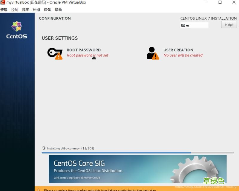This screenshot has height=191, width=239.
Task: Click the User Creation person icon
Action: [152, 52]
